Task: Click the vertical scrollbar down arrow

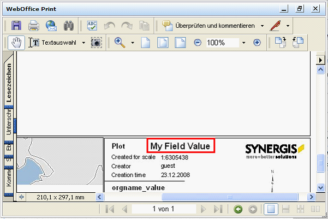Action: coord(320,187)
